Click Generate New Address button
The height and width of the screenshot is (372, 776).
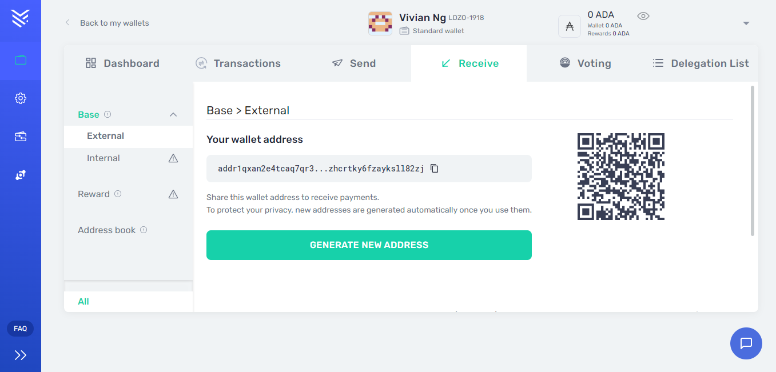[369, 245]
